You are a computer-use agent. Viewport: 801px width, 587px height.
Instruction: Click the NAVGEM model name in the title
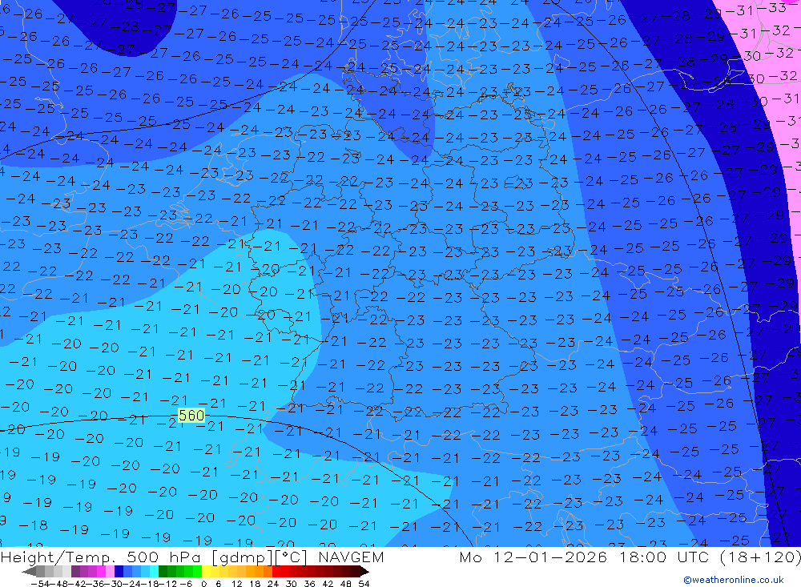pyautogui.click(x=351, y=557)
